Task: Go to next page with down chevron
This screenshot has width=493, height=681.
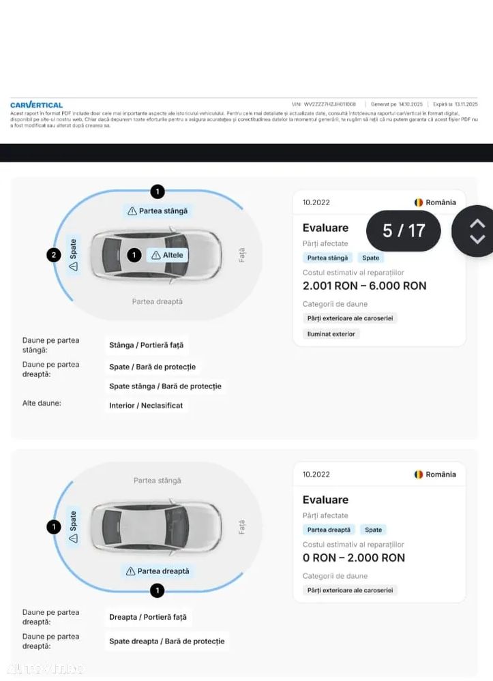Action: [x=477, y=239]
